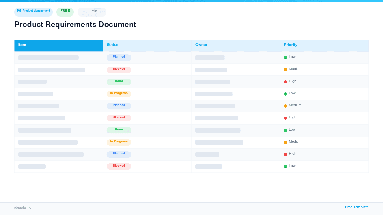Click the red High priority dot in third row
The height and width of the screenshot is (215, 383).
tap(286, 81)
